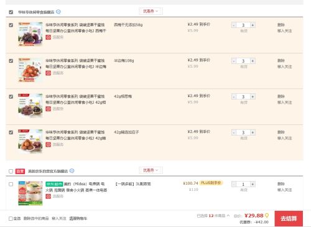Increase quantity of Midea 电煮锅 with plus
This screenshot has width=311, height=227.
pyautogui.click(x=253, y=184)
